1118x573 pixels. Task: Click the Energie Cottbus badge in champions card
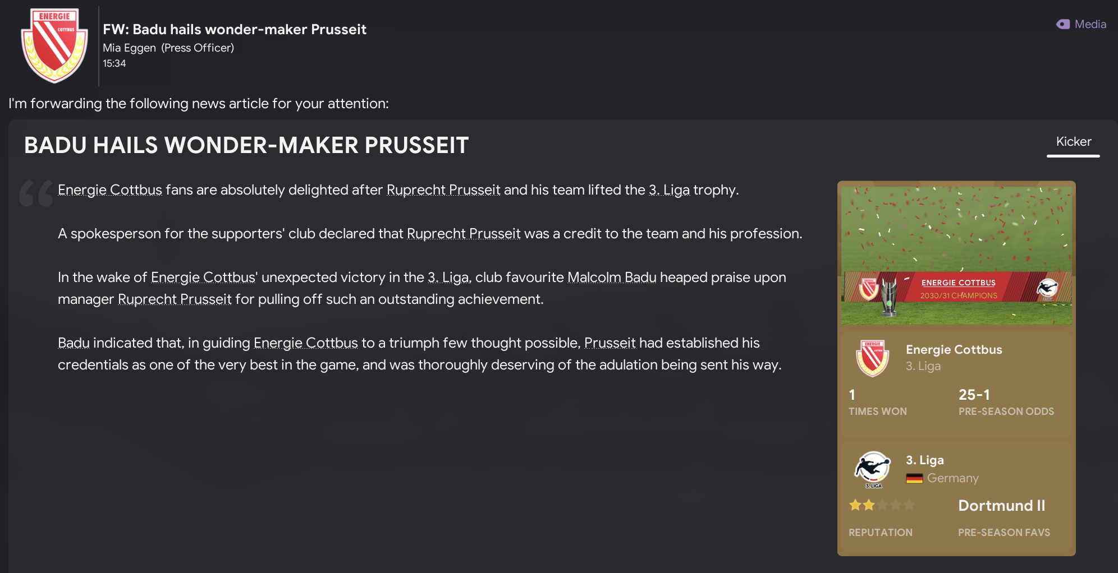(x=872, y=358)
